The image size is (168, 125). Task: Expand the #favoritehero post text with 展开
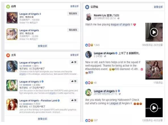pyautogui.click(x=91, y=72)
